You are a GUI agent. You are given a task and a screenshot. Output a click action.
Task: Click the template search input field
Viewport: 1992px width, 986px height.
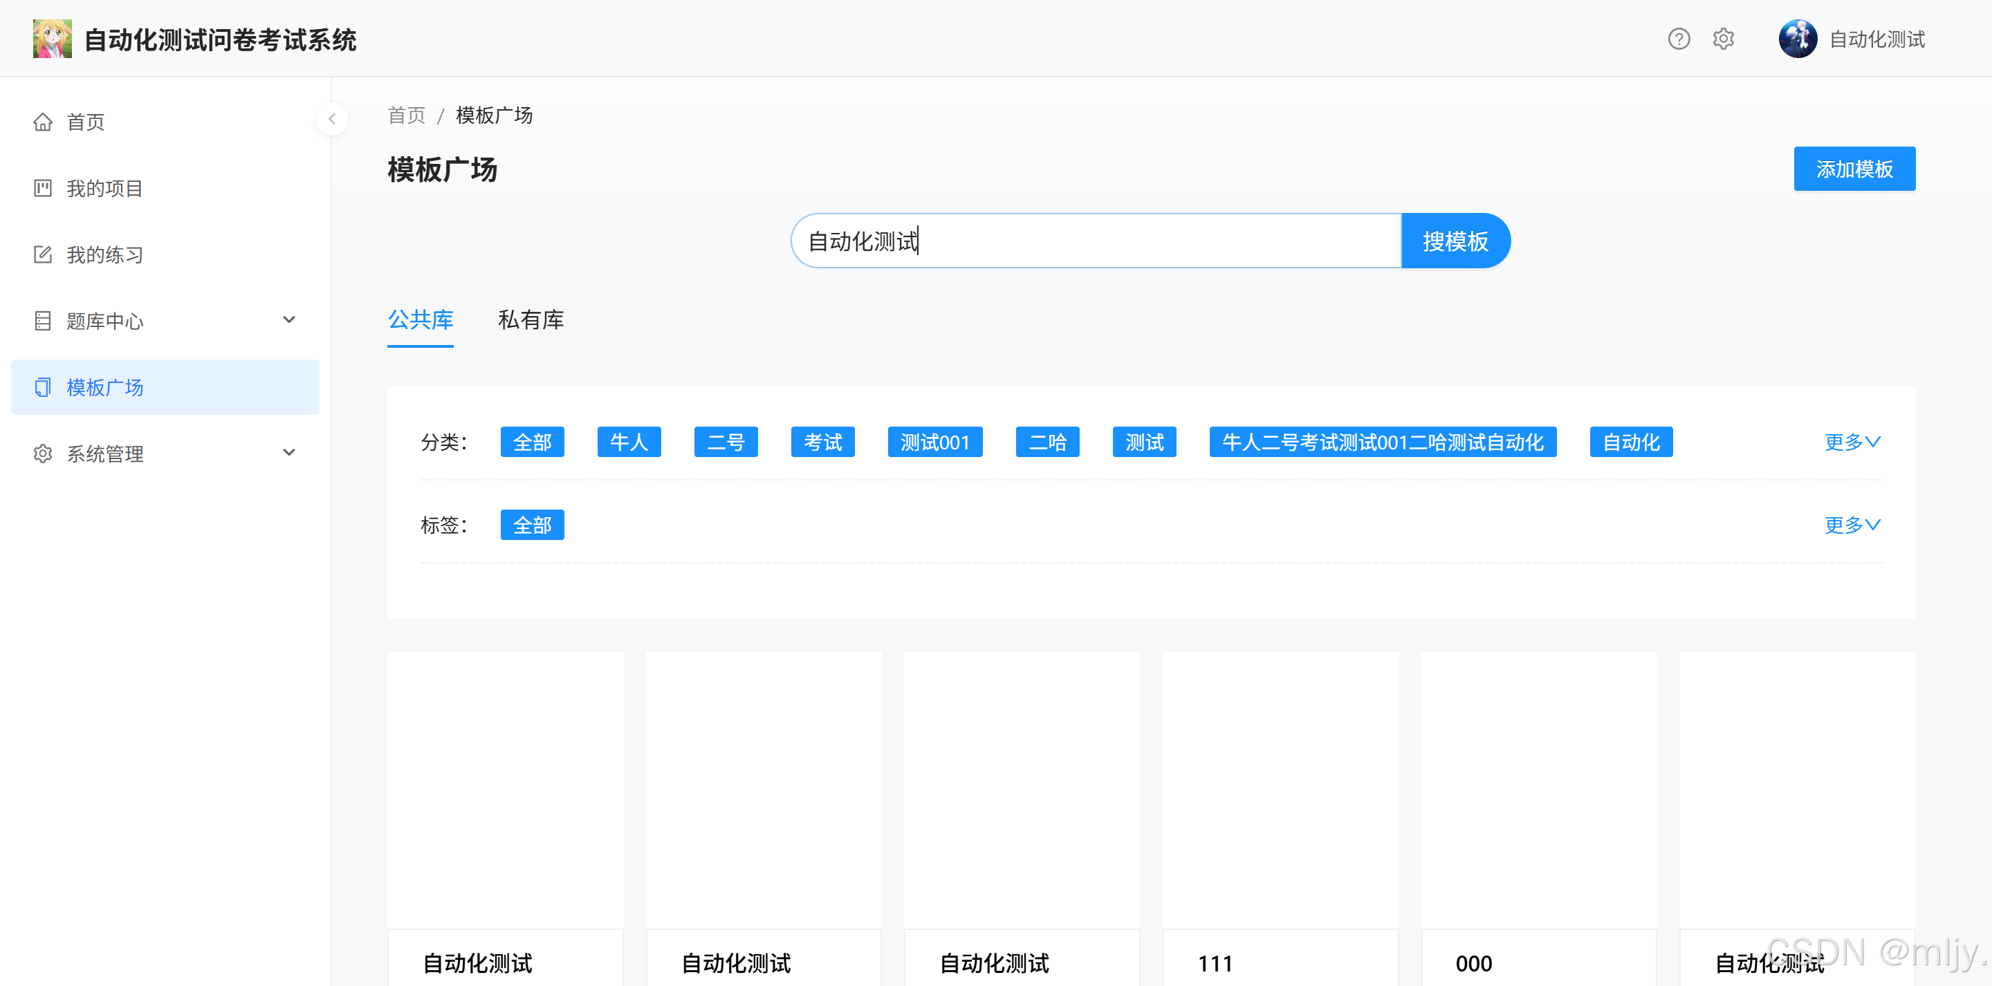coord(1095,241)
